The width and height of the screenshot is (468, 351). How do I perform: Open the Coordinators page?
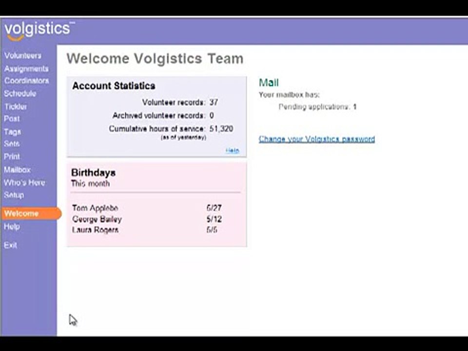pyautogui.click(x=26, y=80)
